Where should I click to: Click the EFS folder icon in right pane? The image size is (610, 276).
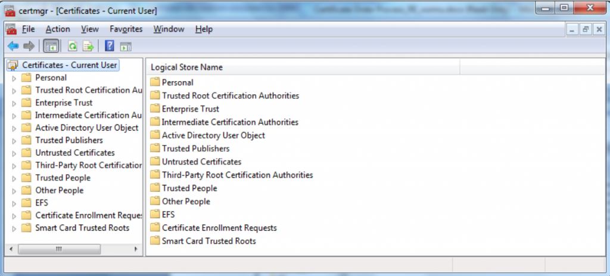pyautogui.click(x=155, y=214)
